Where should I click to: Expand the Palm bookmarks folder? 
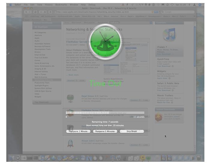[183, 16]
